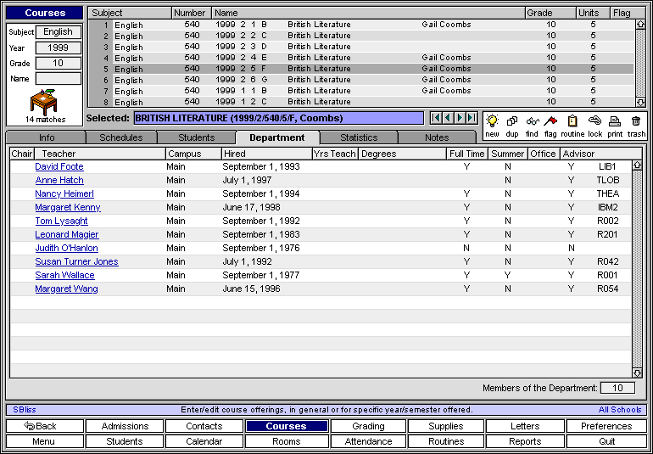Open Anne Hatch teacher link
Screen dimensions: 653x454
point(59,180)
